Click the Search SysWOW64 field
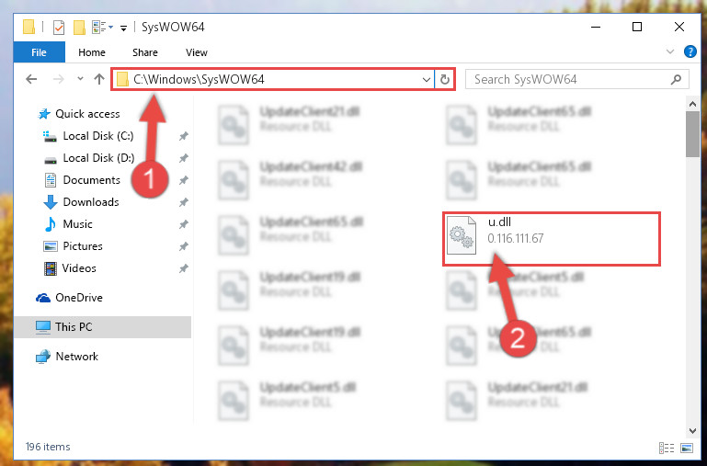 coord(568,80)
